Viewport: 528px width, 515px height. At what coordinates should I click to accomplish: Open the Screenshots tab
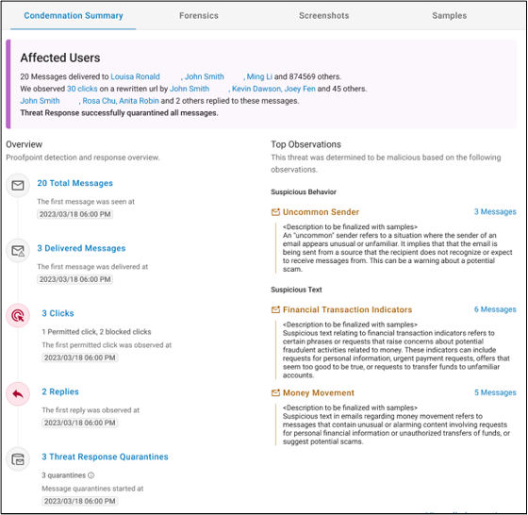pos(324,15)
